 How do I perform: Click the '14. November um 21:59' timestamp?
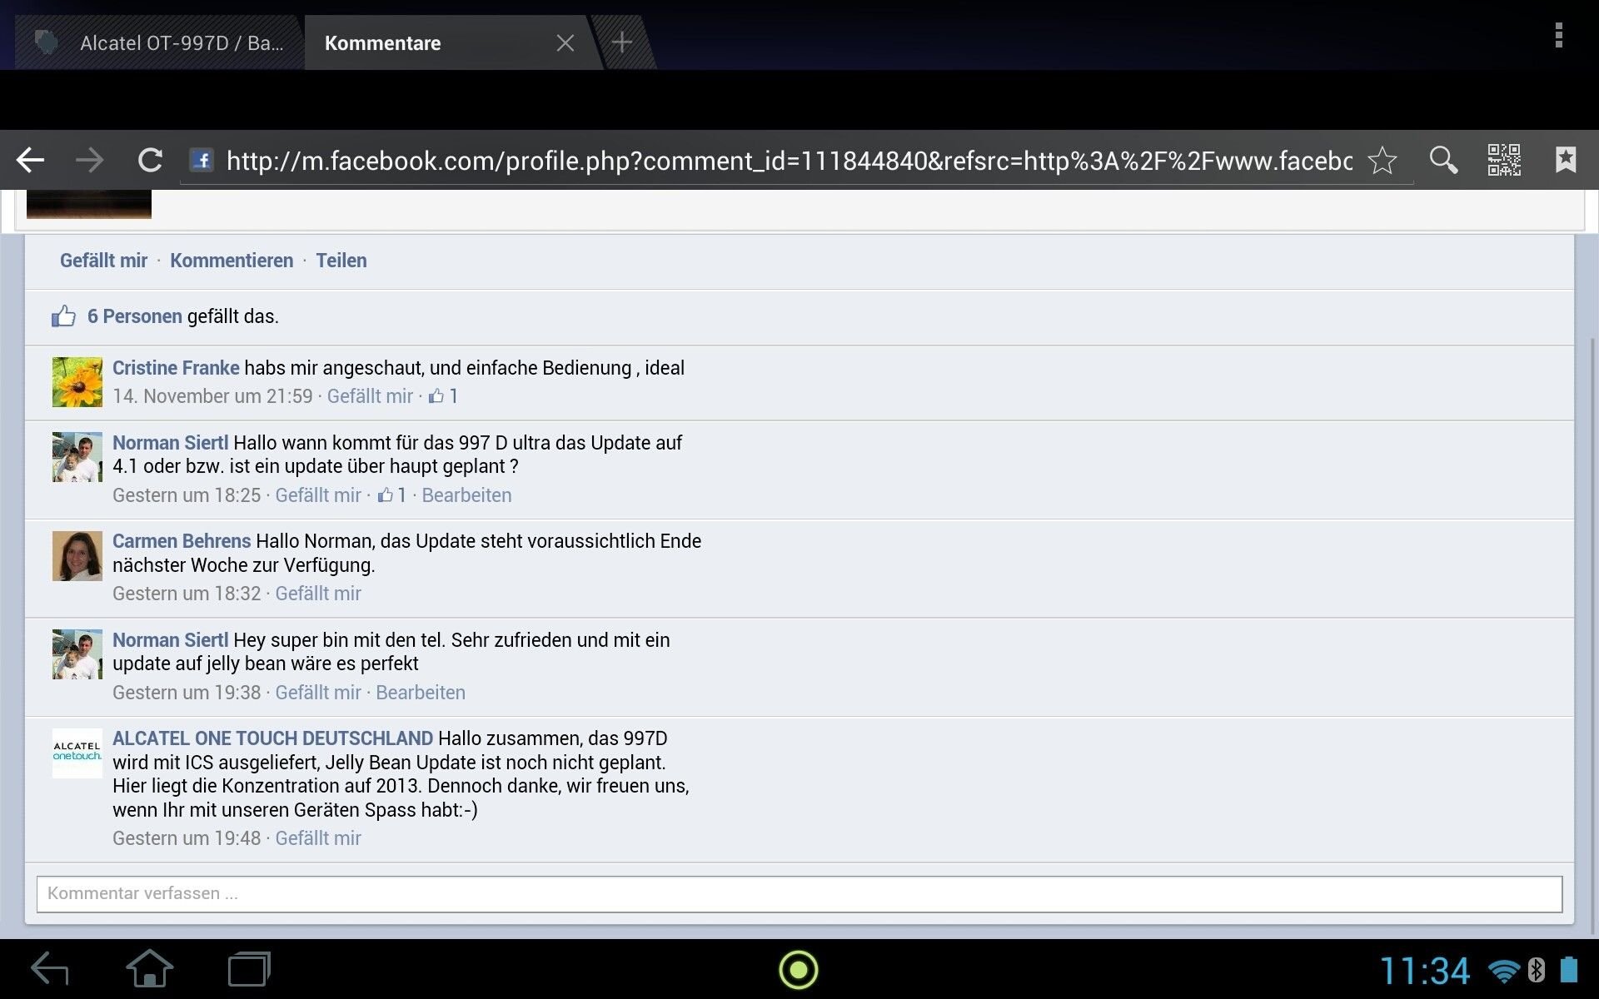coord(212,396)
